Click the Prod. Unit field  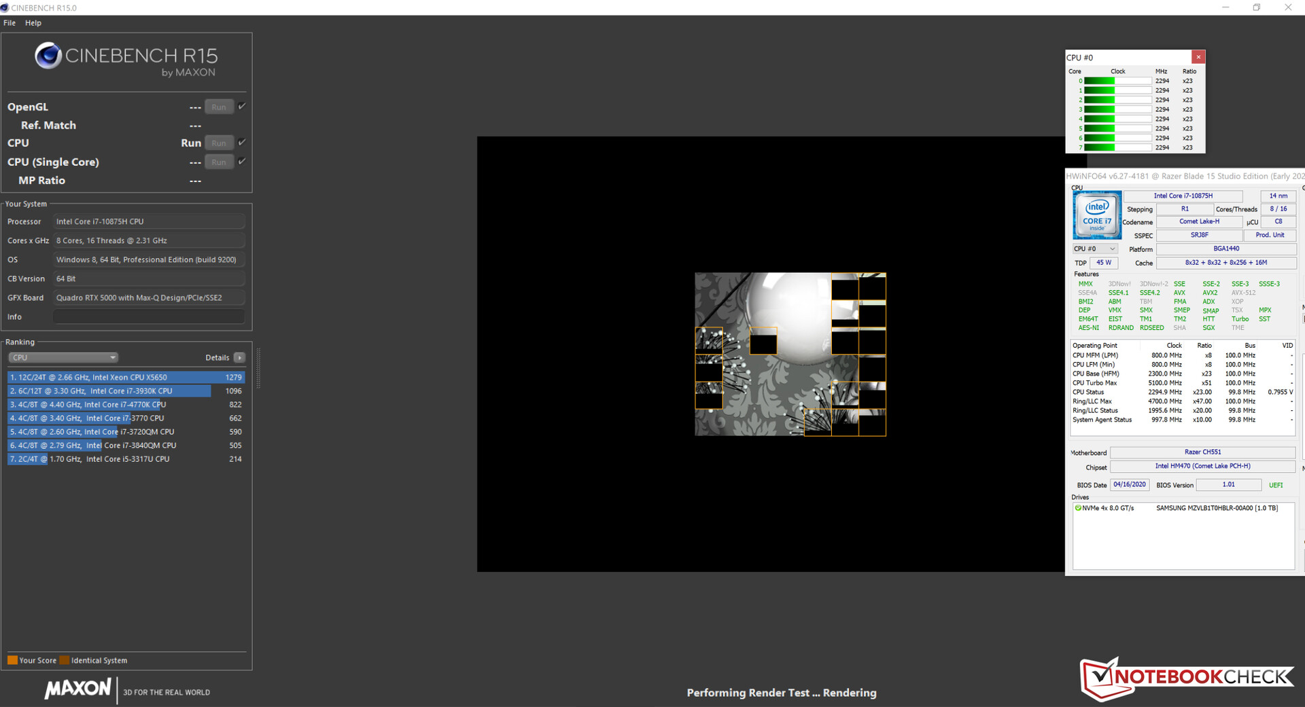tap(1270, 236)
